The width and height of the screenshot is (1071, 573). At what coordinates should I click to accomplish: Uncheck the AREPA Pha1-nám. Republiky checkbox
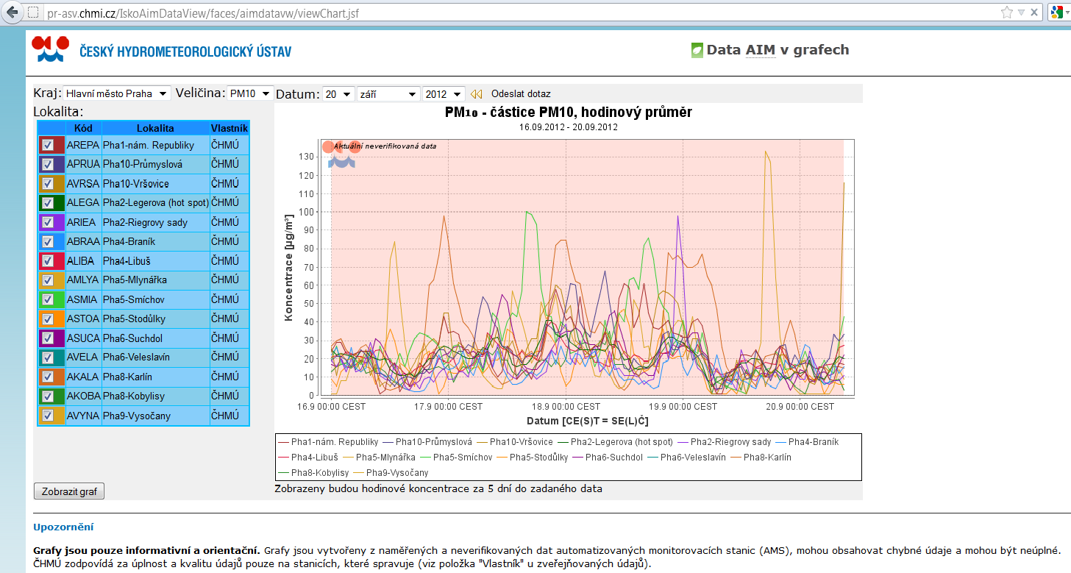point(48,145)
